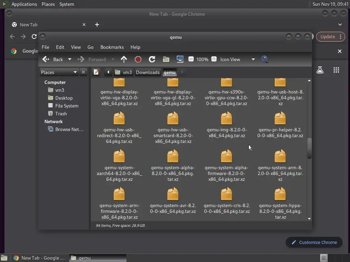350x262 pixels.
Task: Go up to the parent folder
Action: coord(124,59)
